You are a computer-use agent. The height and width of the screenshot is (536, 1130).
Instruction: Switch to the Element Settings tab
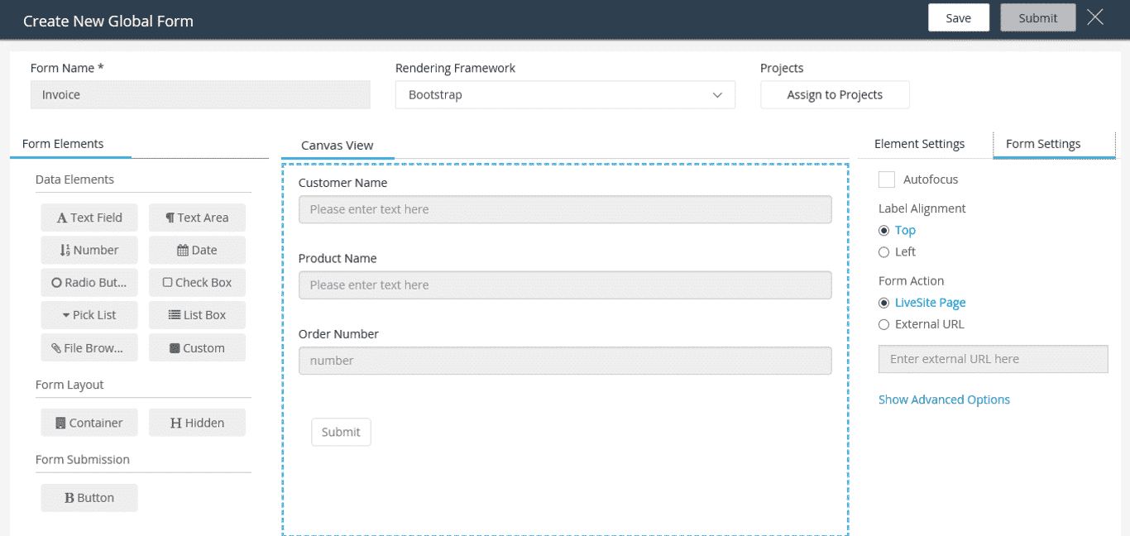[x=919, y=143]
